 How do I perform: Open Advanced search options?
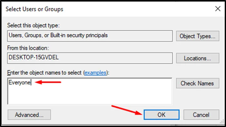click(x=29, y=115)
